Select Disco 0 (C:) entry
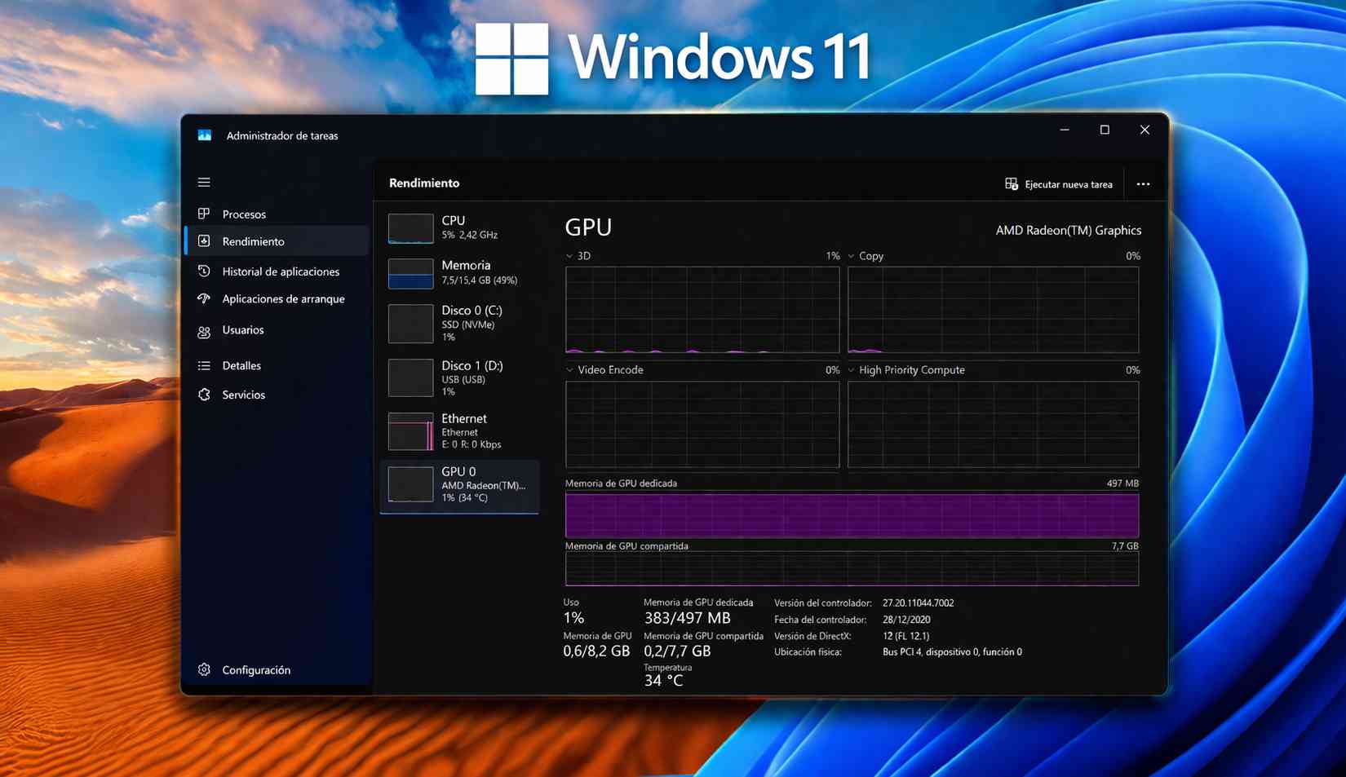The width and height of the screenshot is (1346, 777). 457,323
